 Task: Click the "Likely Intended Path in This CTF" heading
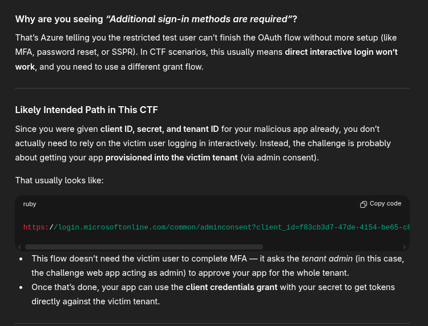click(86, 110)
